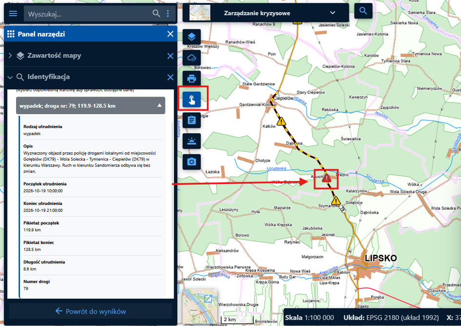
Task: Click the LIPSKO town label on map
Action: [381, 258]
